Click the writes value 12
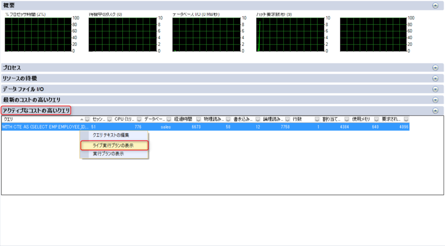 258,127
